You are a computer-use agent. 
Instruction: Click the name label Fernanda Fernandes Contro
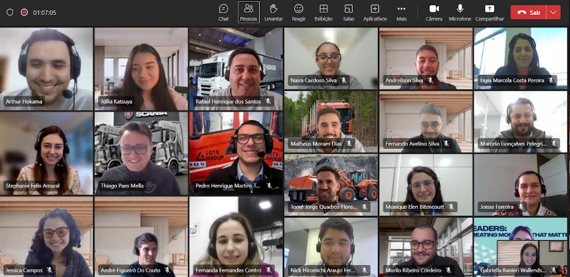tap(228, 270)
